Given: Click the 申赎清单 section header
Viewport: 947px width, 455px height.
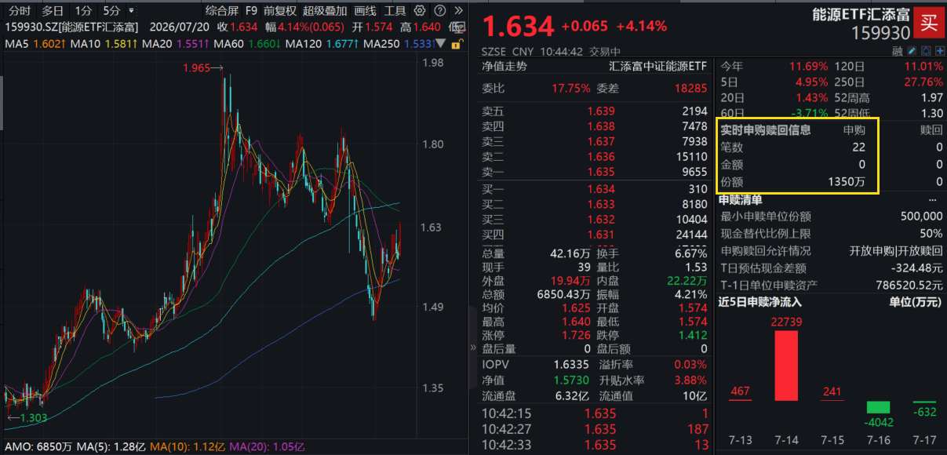Looking at the screenshot, I should pyautogui.click(x=741, y=199).
